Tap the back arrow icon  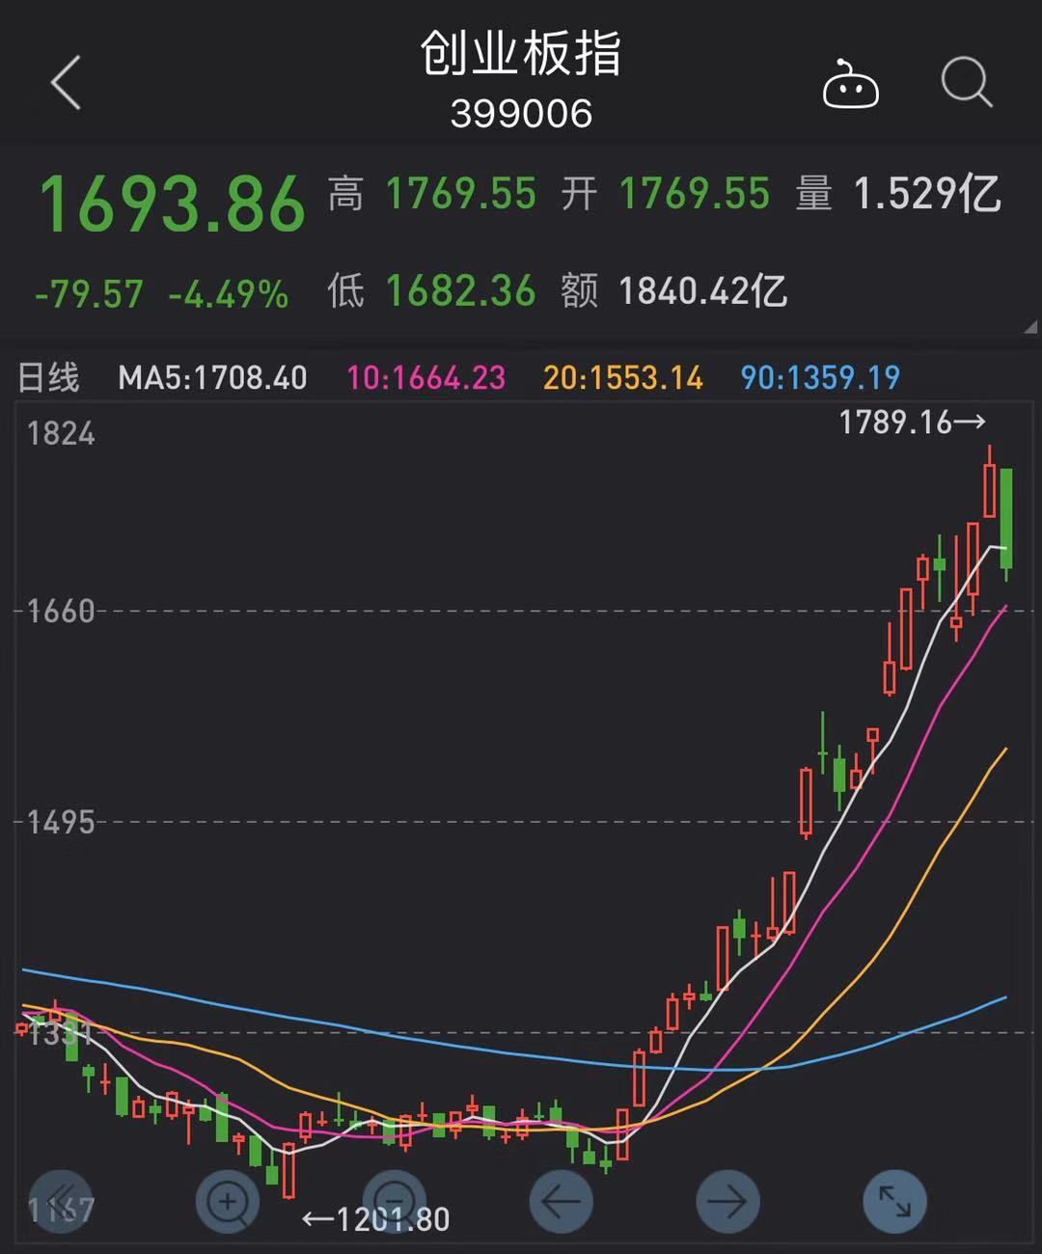pos(66,83)
